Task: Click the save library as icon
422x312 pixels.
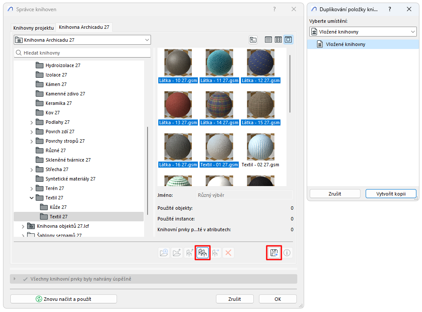Action: tap(274, 253)
